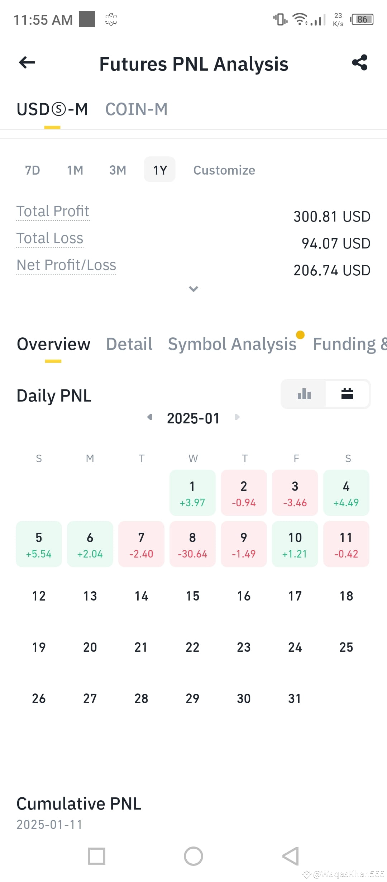Switch Daily PNL to bar chart view
The height and width of the screenshot is (882, 387).
[x=304, y=394]
